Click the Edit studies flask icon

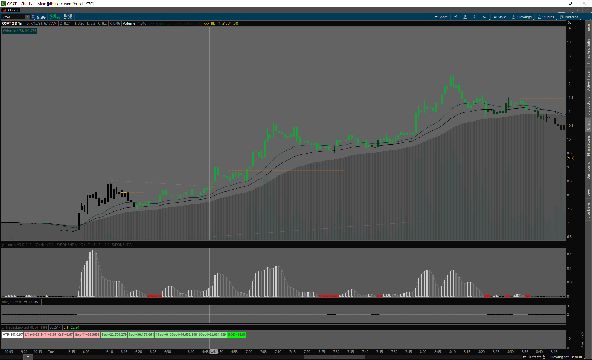coord(465,17)
